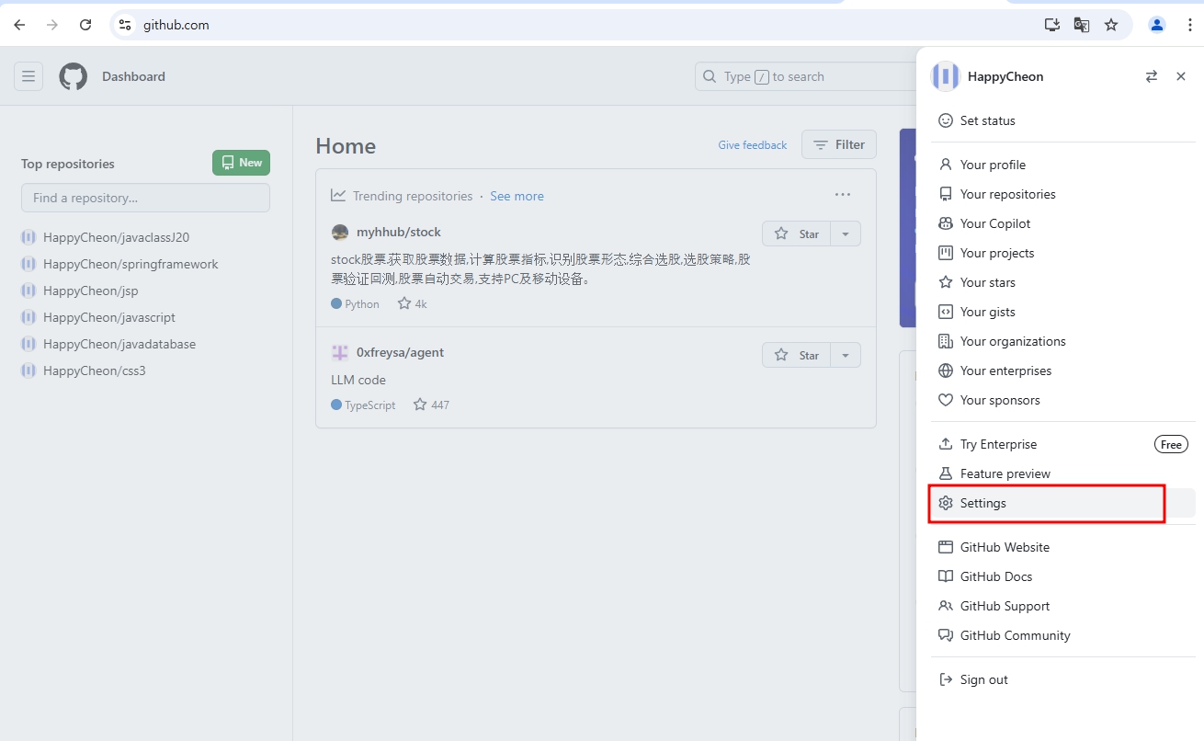This screenshot has width=1204, height=741.
Task: Open Your Copilot menu item
Action: coord(1063,223)
